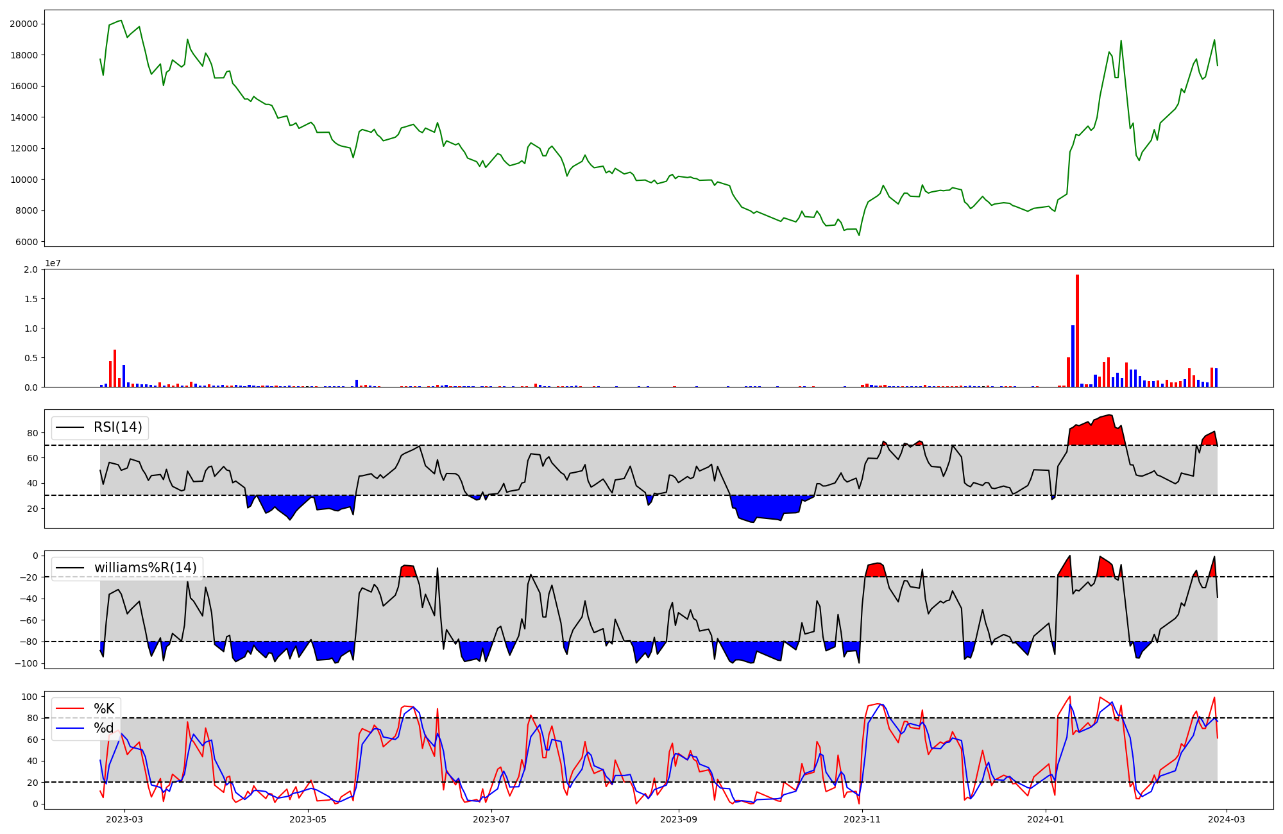The width and height of the screenshot is (1283, 834).
Task: Click the %K legend label
Action: 104,709
